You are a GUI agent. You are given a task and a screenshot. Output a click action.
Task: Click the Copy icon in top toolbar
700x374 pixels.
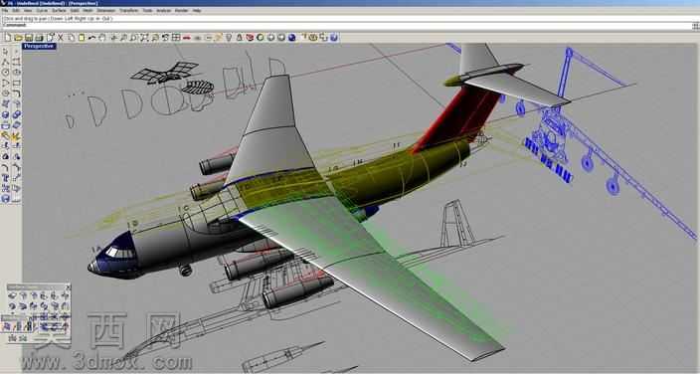click(71, 38)
